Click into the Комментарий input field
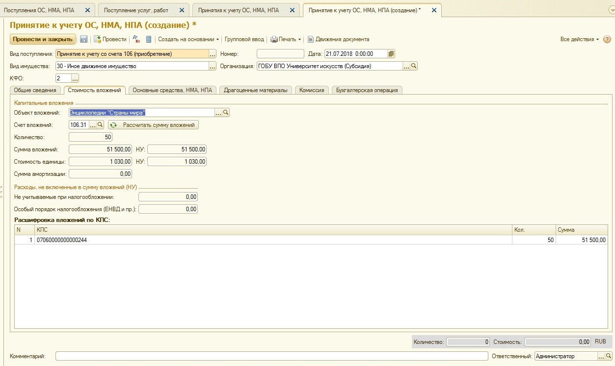Viewport: 615px width, 366px height. click(x=271, y=356)
